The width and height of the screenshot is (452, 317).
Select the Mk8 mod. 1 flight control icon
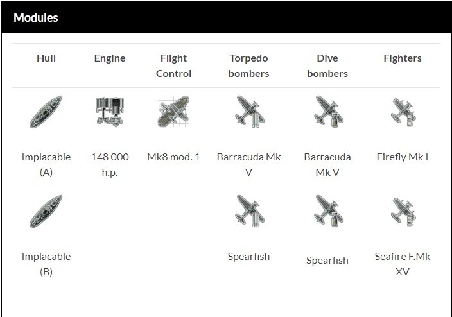[173, 112]
